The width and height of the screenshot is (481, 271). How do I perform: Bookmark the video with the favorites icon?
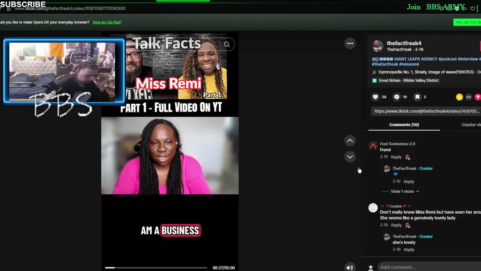[417, 97]
